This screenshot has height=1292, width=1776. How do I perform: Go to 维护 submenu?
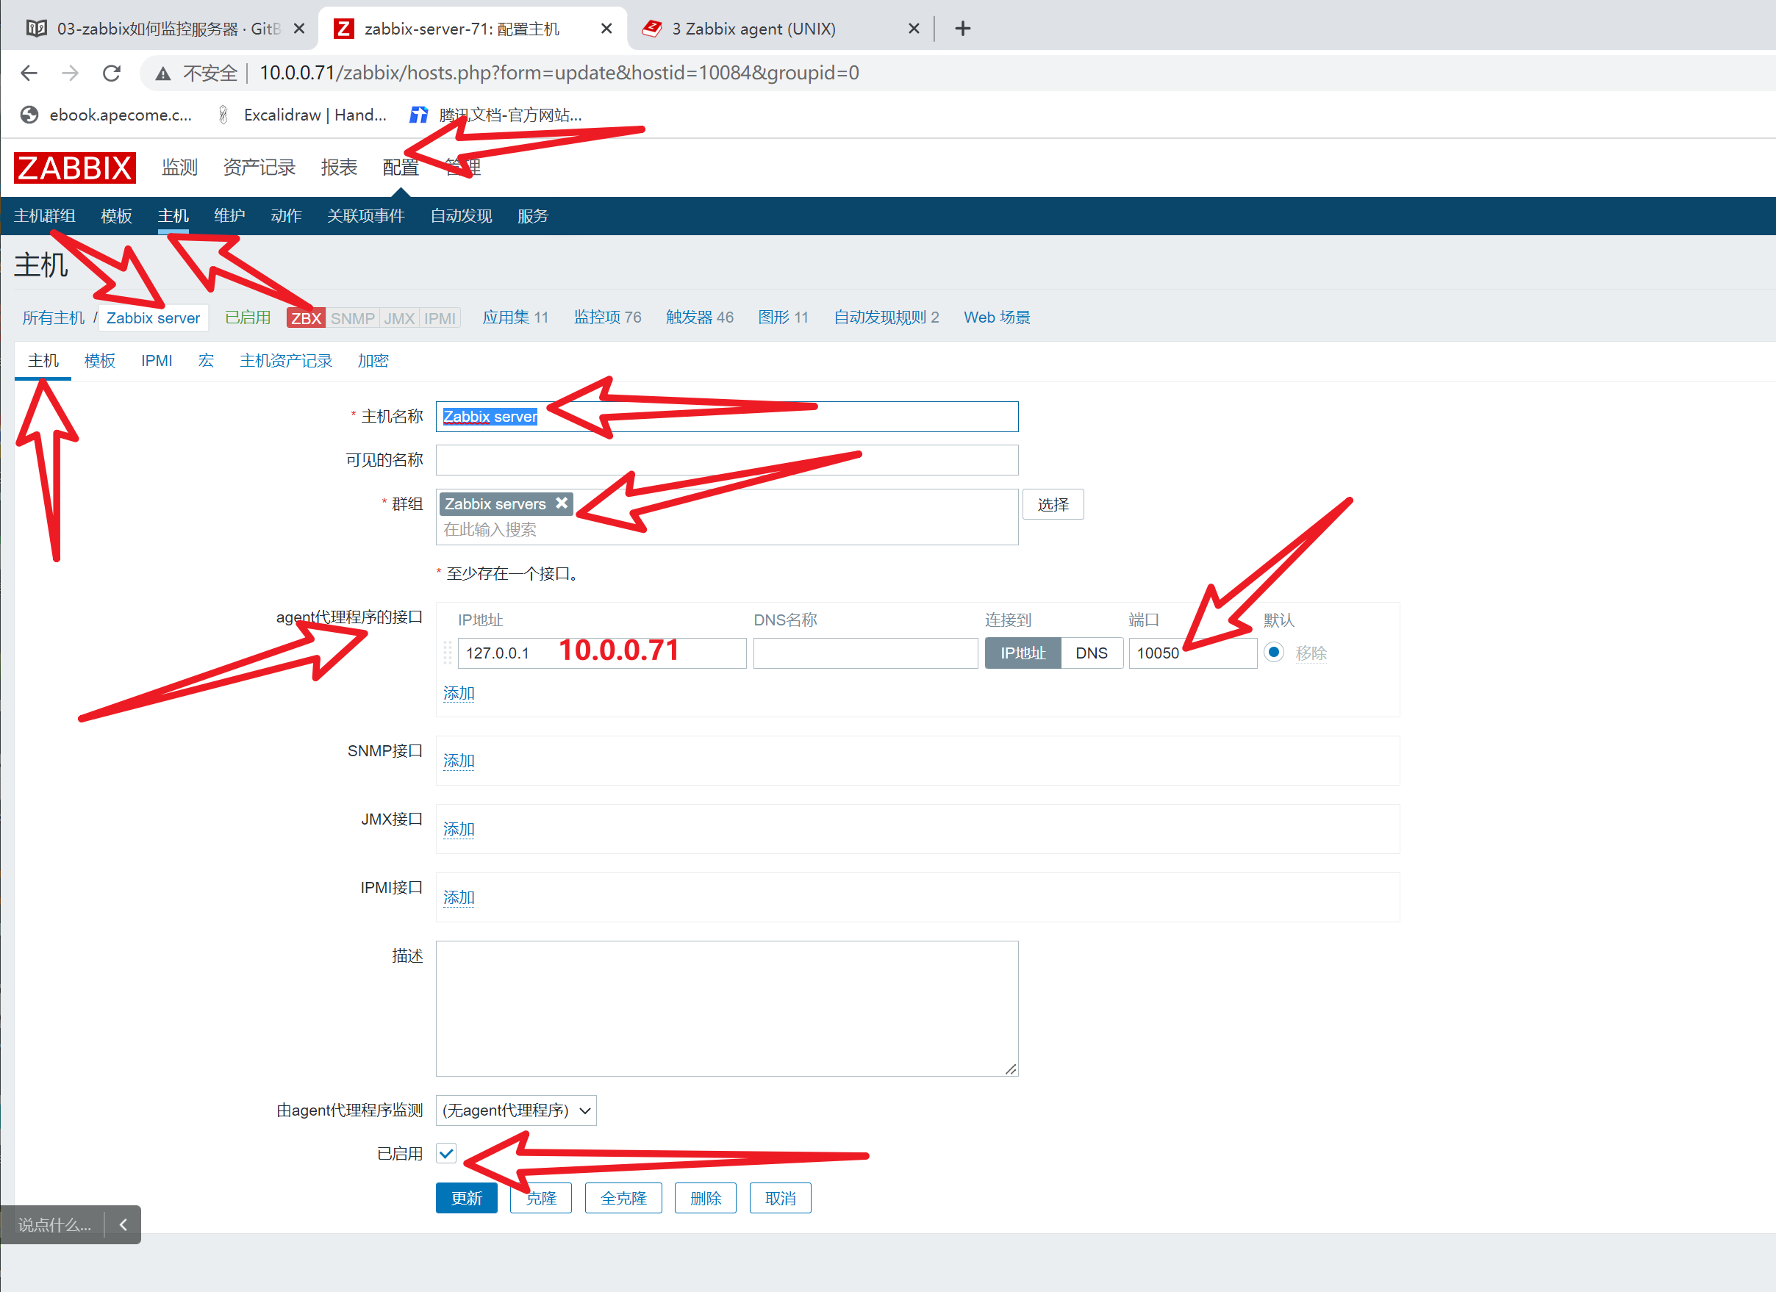[x=229, y=216]
